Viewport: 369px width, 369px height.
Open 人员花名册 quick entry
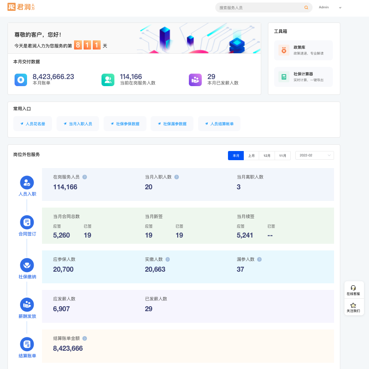(32, 124)
